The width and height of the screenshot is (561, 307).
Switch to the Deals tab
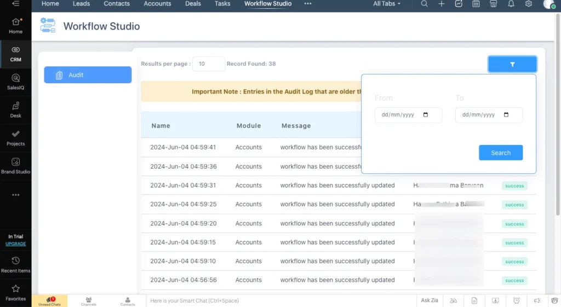coord(192,4)
